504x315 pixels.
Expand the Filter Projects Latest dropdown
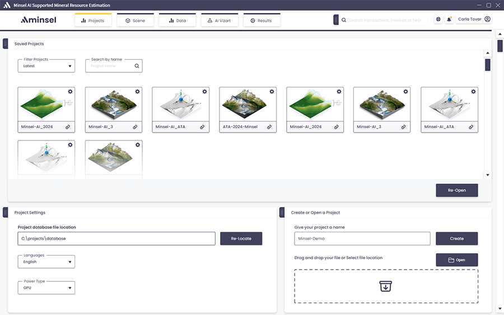[46, 66]
